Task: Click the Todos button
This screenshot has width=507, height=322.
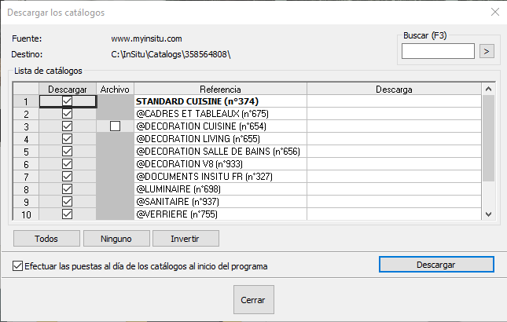Action: (46, 238)
